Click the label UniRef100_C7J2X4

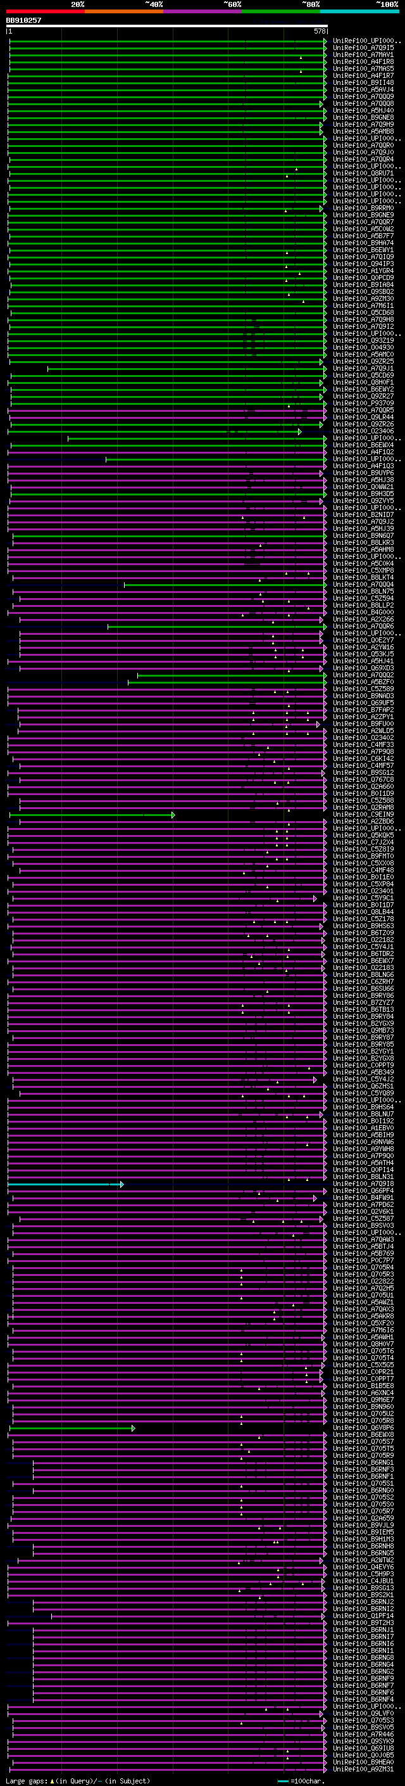click(363, 843)
